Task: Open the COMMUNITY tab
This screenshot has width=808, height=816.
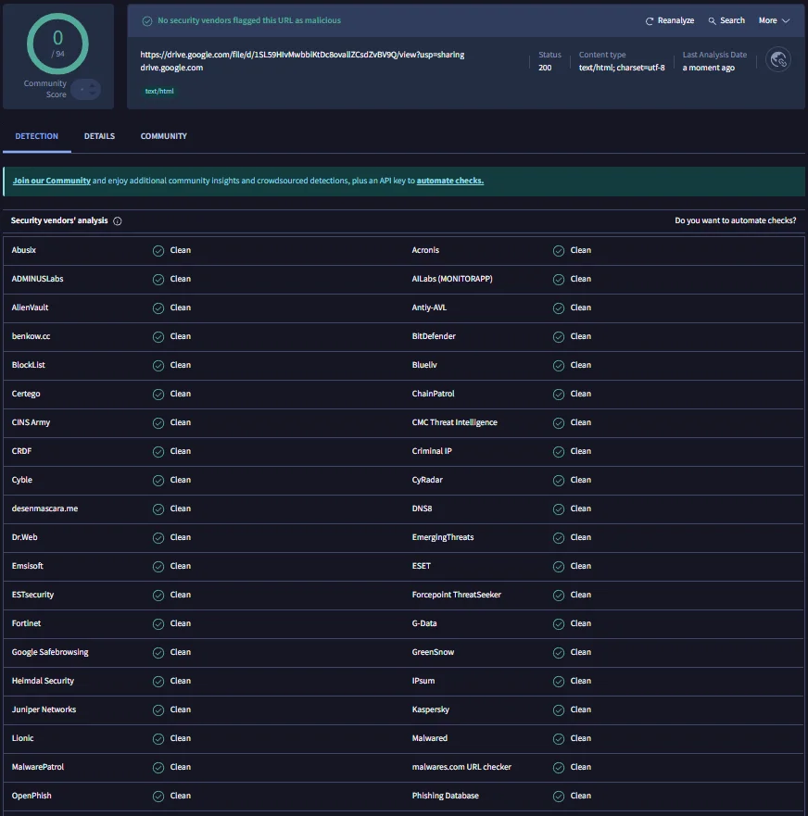Action: (x=164, y=136)
